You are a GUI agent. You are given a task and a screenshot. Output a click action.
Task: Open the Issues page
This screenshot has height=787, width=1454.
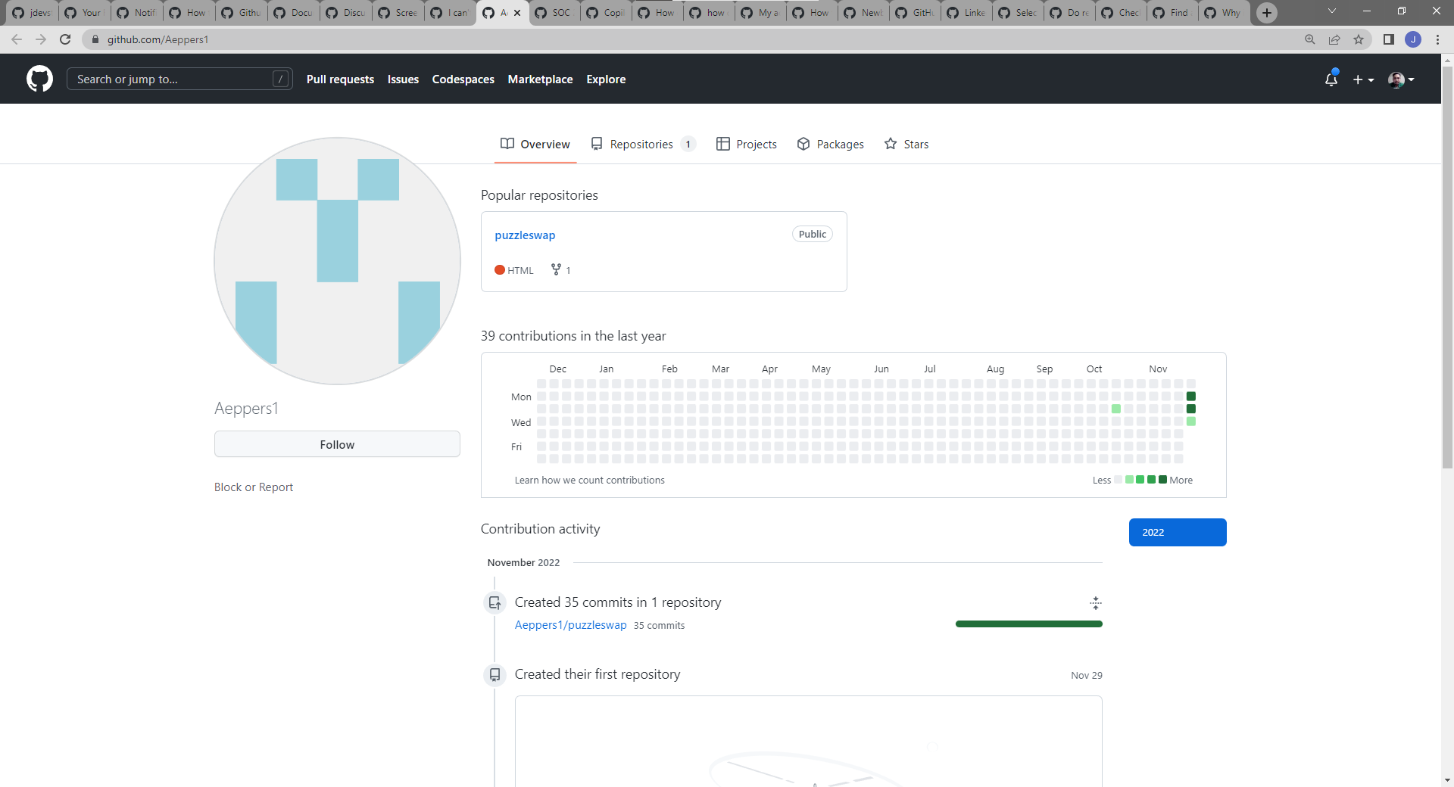(x=403, y=79)
